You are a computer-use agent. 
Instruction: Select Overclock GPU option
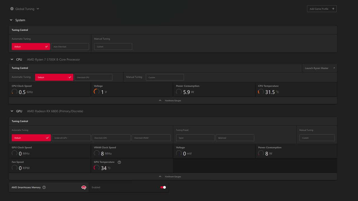(111, 138)
